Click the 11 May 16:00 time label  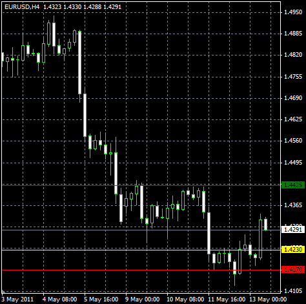227,299
